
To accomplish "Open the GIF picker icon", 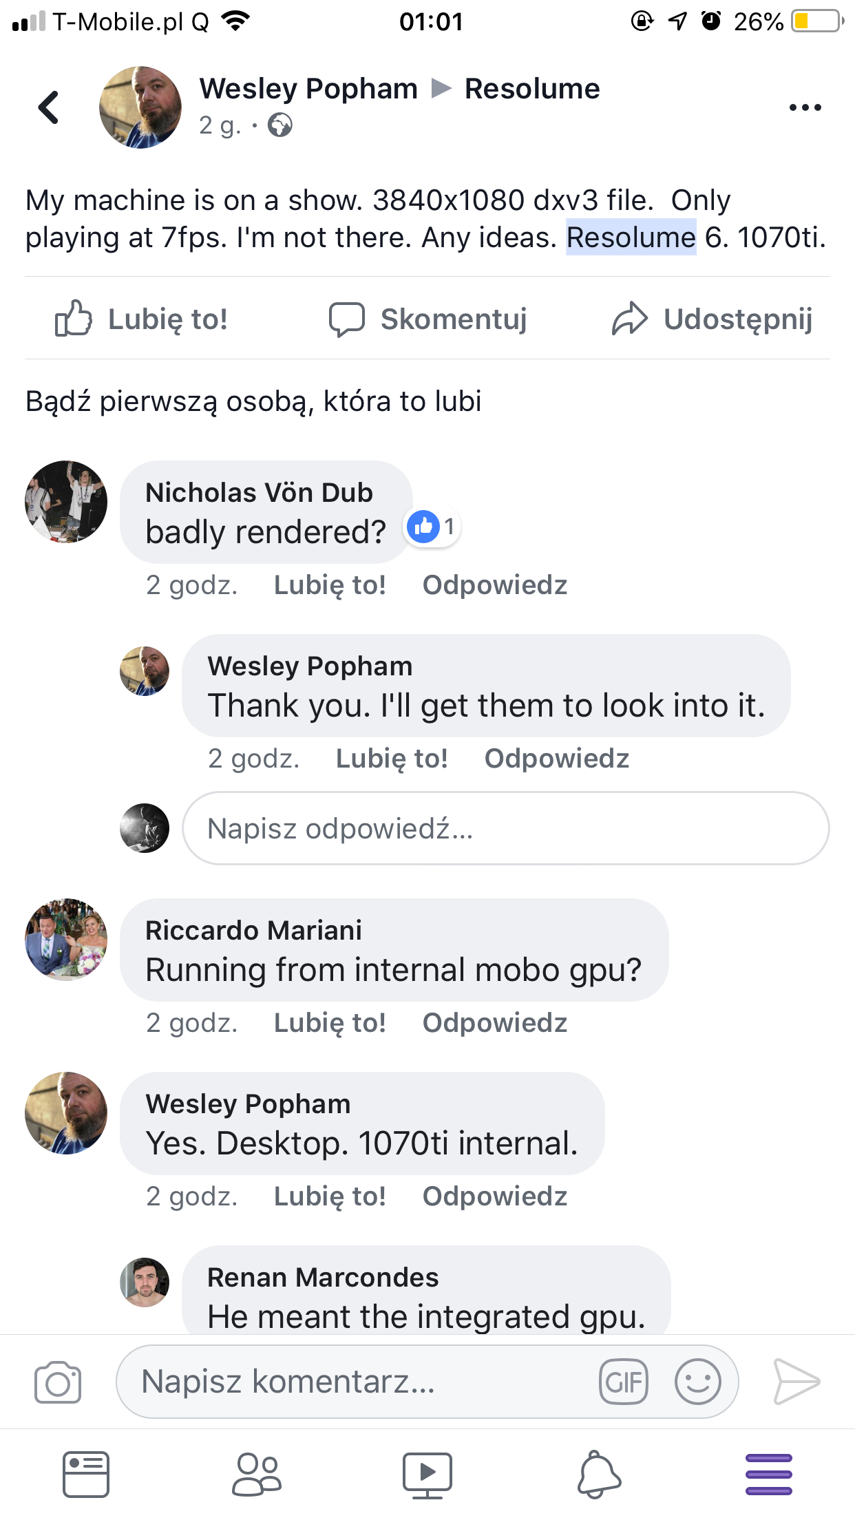I will (x=624, y=1382).
